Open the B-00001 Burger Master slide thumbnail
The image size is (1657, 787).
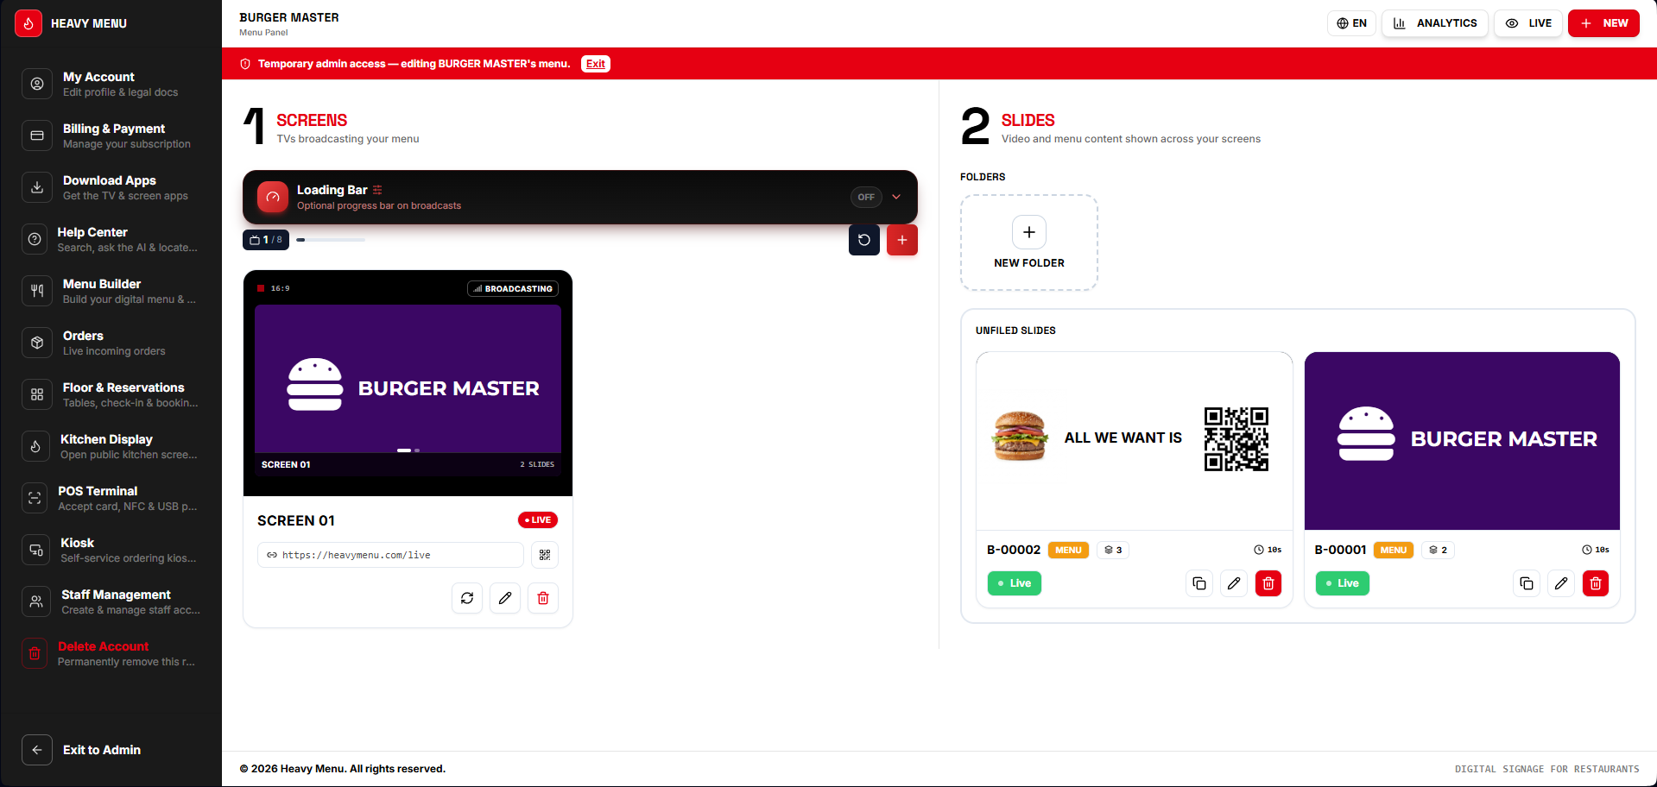click(1462, 441)
